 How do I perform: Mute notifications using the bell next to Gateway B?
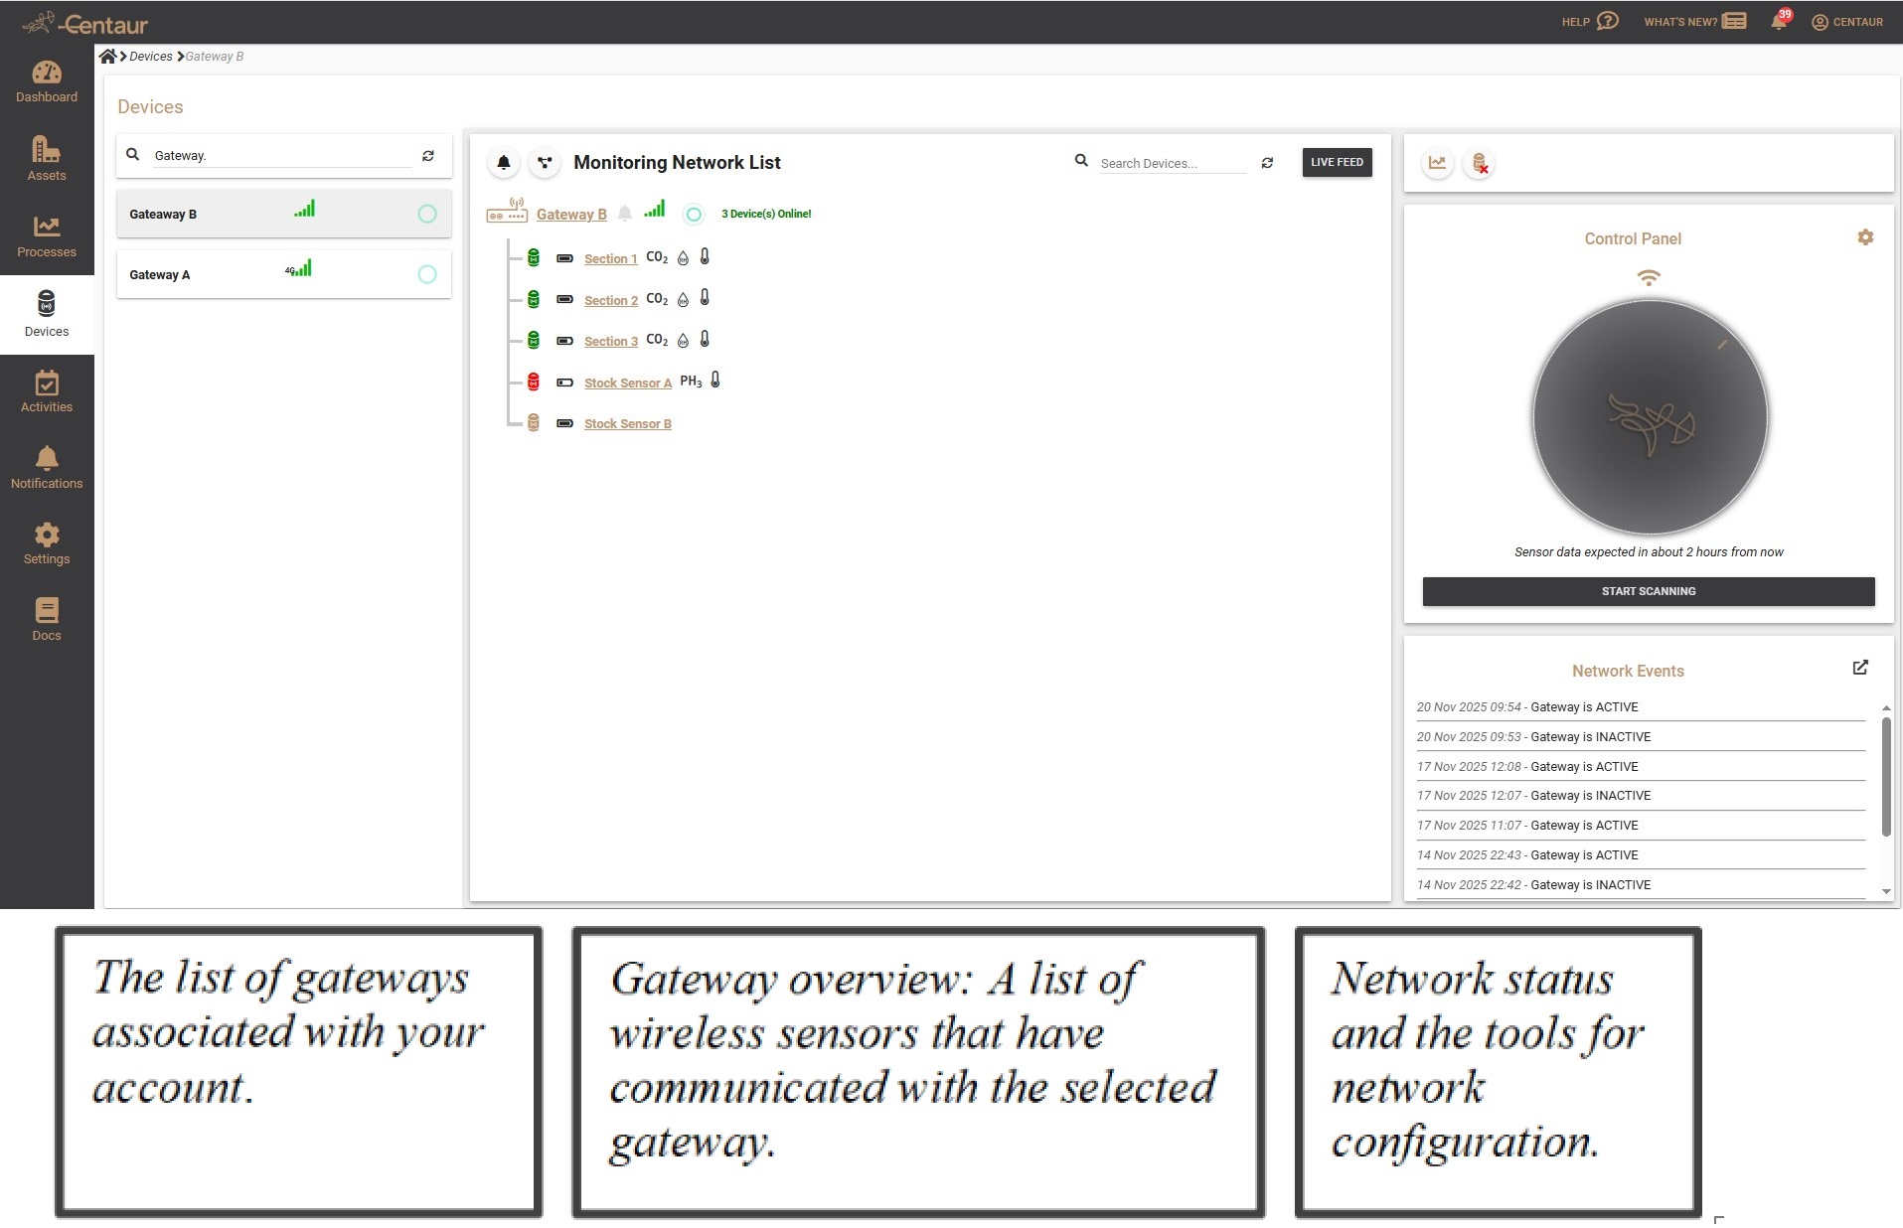pos(625,214)
